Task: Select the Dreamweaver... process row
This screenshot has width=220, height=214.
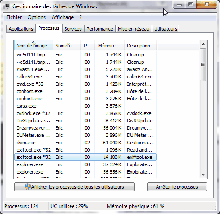Action: pyautogui.click(x=85, y=128)
